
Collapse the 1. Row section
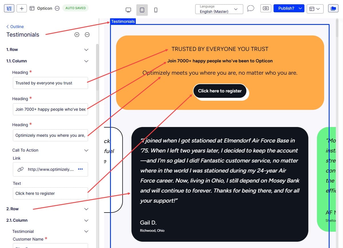pyautogui.click(x=86, y=50)
